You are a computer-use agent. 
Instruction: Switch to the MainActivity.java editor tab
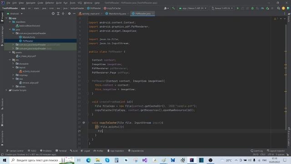[x=117, y=14]
